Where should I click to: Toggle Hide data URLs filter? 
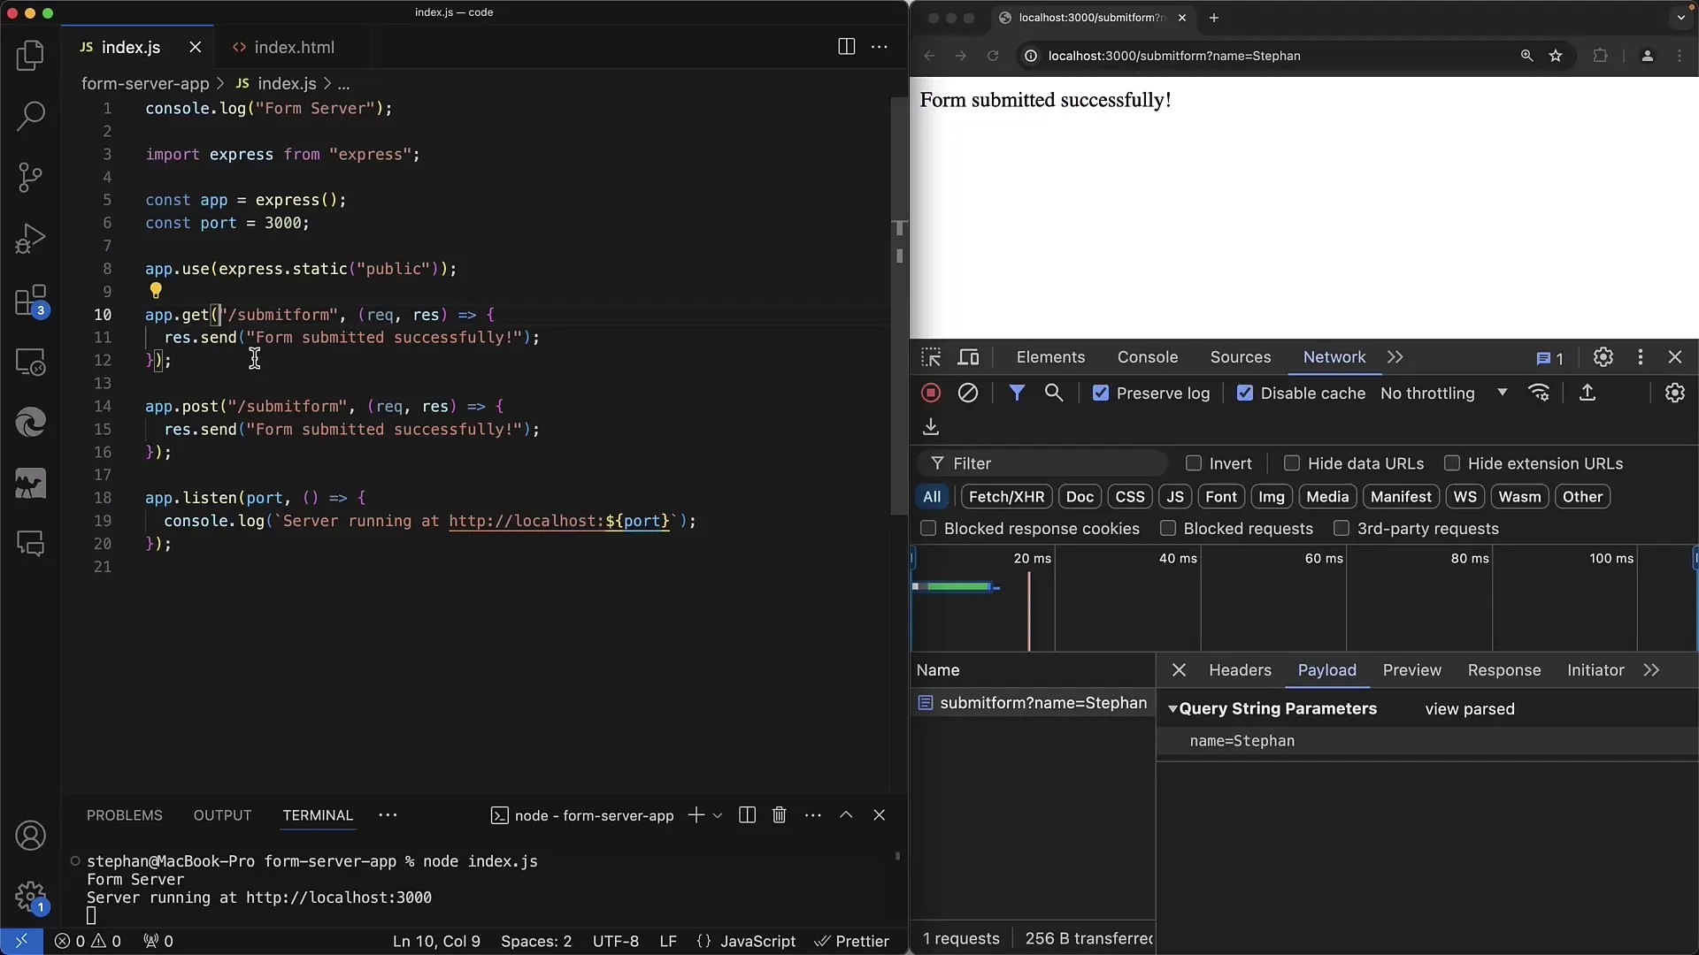pyautogui.click(x=1292, y=463)
